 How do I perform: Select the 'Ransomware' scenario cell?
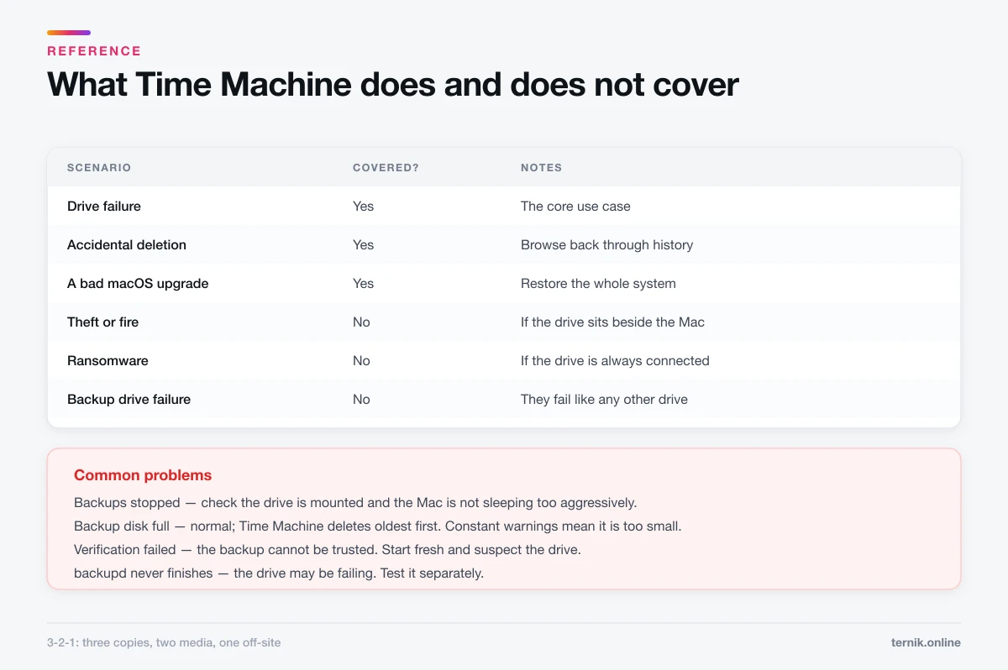point(108,361)
